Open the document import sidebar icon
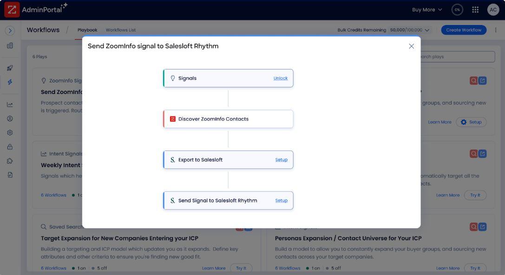The height and width of the screenshot is (275, 505). click(10, 175)
